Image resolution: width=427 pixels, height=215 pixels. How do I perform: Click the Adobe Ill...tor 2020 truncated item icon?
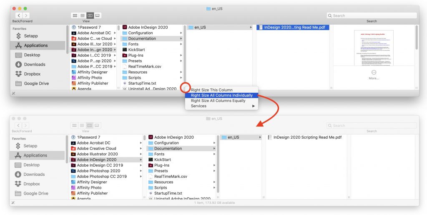coord(73,44)
